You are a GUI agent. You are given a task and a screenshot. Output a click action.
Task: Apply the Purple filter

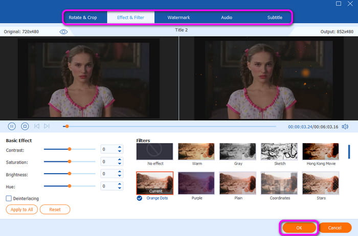(x=196, y=183)
